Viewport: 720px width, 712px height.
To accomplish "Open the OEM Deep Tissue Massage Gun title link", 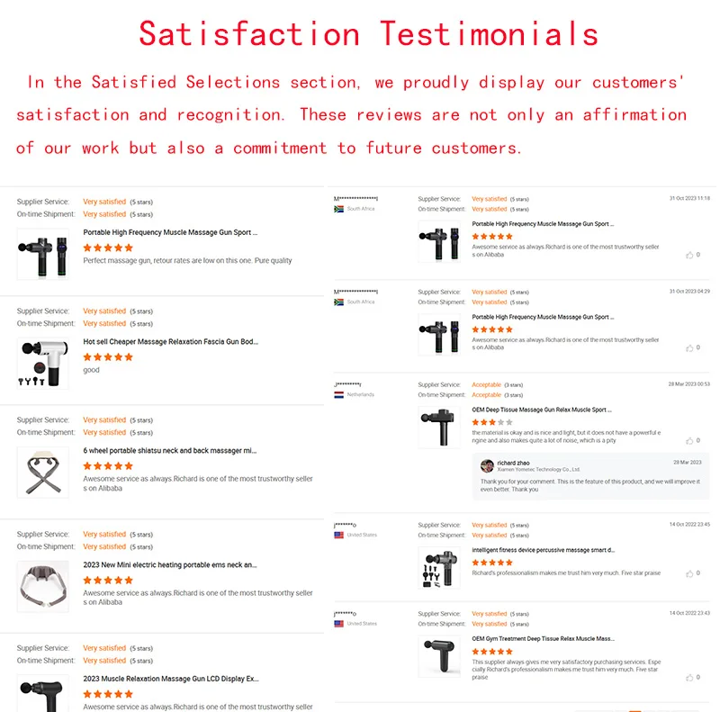I will pos(541,410).
